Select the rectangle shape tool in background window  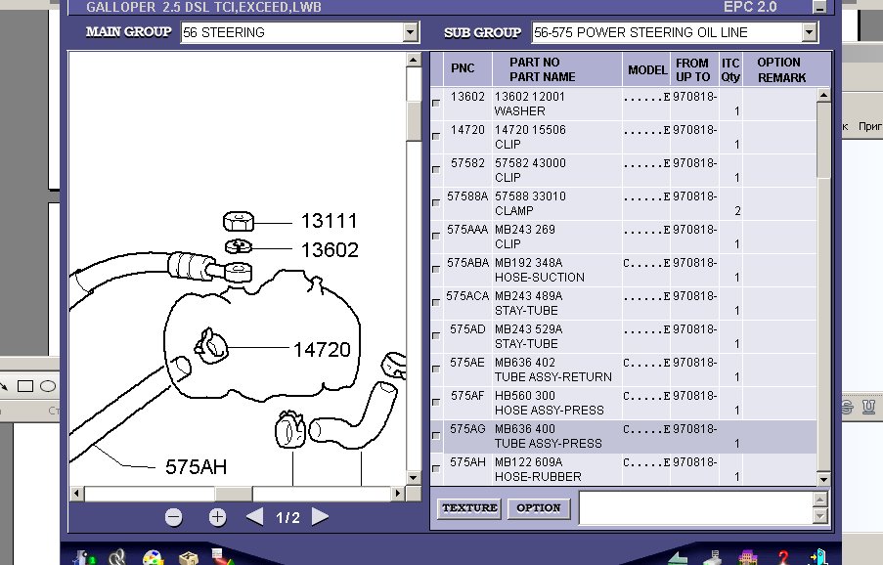25,386
